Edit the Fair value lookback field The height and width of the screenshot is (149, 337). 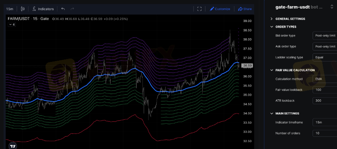click(325, 90)
